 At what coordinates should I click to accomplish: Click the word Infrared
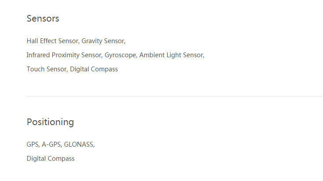click(x=38, y=55)
